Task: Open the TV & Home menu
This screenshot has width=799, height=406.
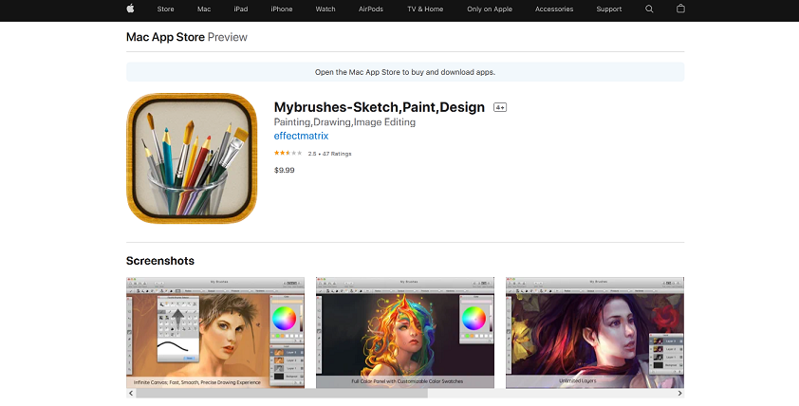Action: point(425,9)
